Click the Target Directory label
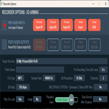Image resolution: width=109 pixels, height=109 pixels. (9, 61)
